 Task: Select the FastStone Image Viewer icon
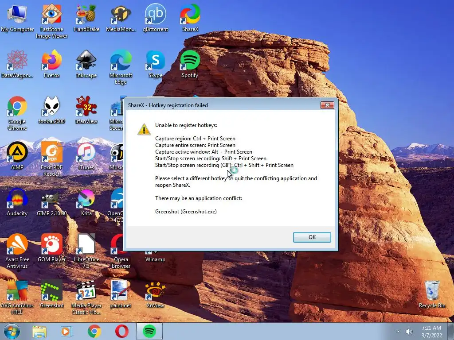(51, 22)
